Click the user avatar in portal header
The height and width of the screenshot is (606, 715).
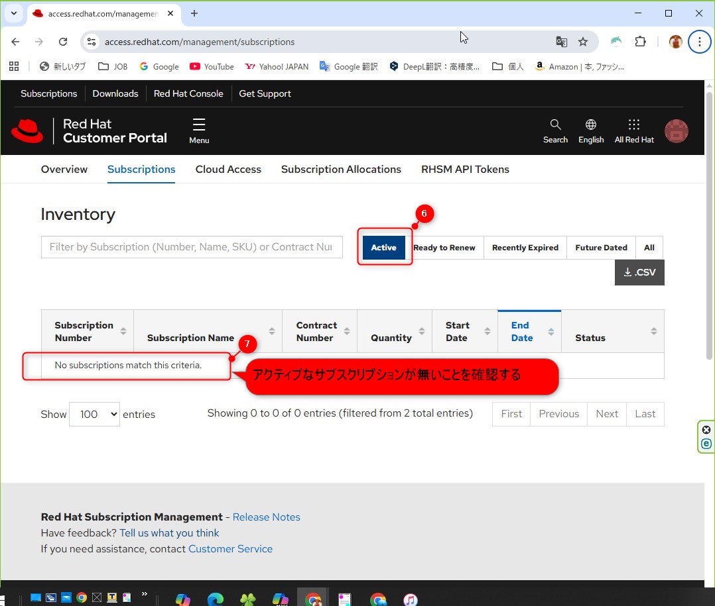(677, 131)
